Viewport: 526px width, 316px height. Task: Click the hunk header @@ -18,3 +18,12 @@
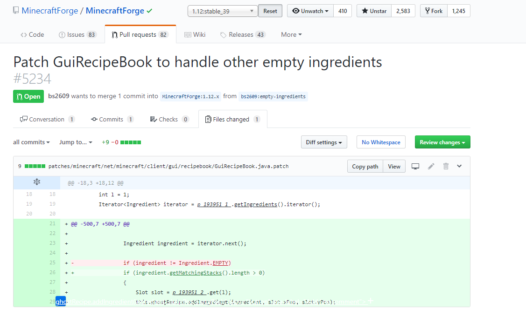(x=96, y=183)
